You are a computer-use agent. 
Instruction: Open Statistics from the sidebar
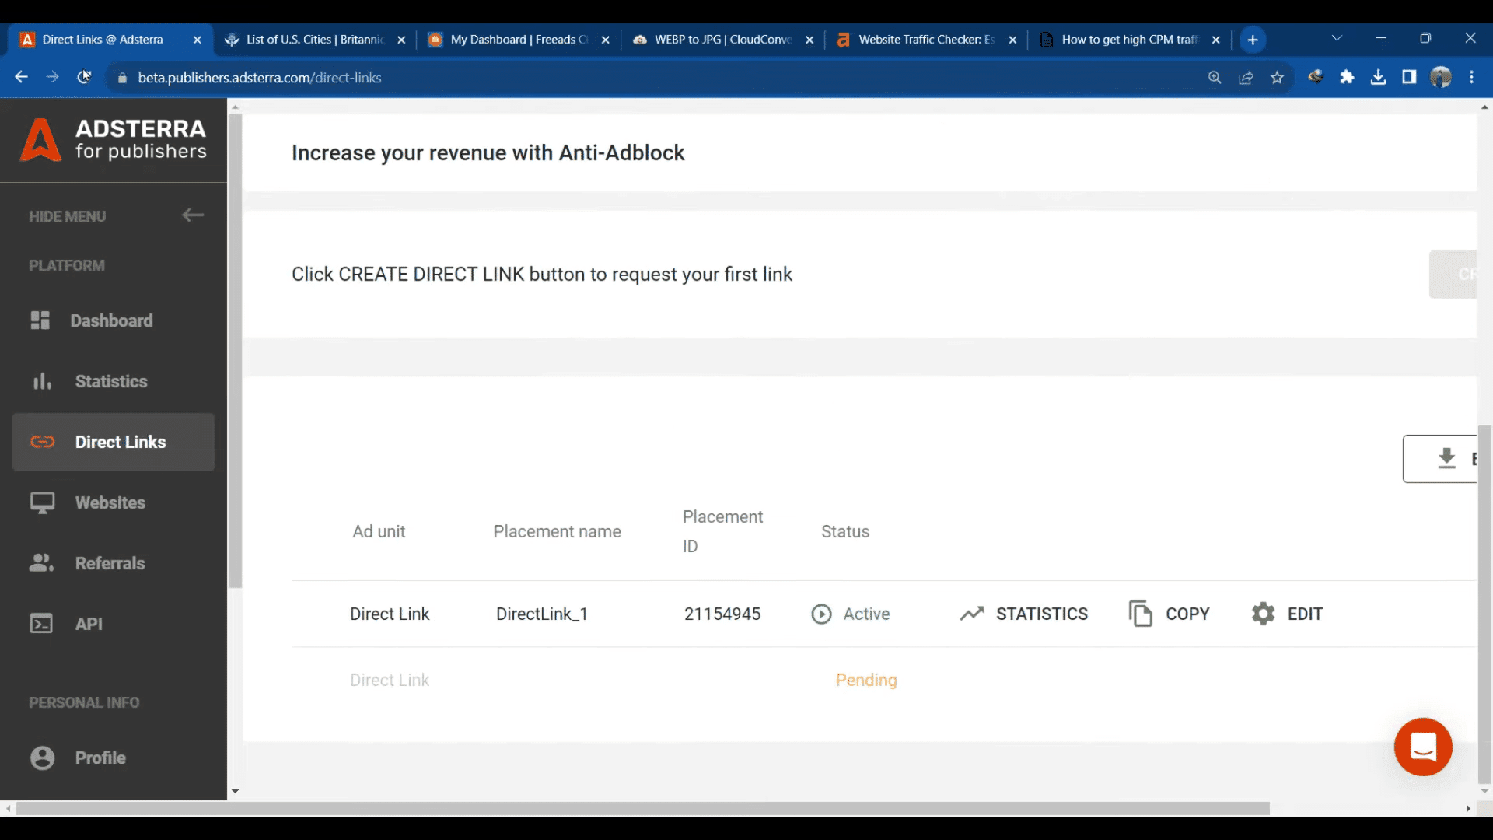pos(114,381)
